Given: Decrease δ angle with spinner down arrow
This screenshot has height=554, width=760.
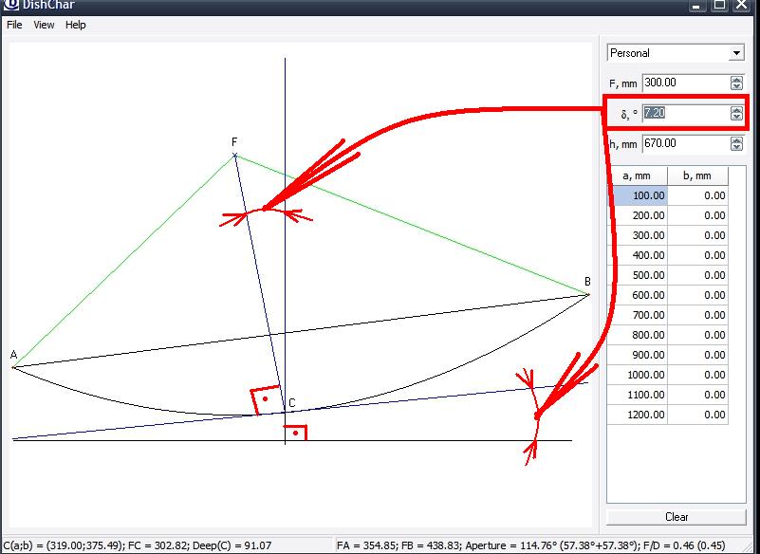Looking at the screenshot, I should (x=736, y=117).
